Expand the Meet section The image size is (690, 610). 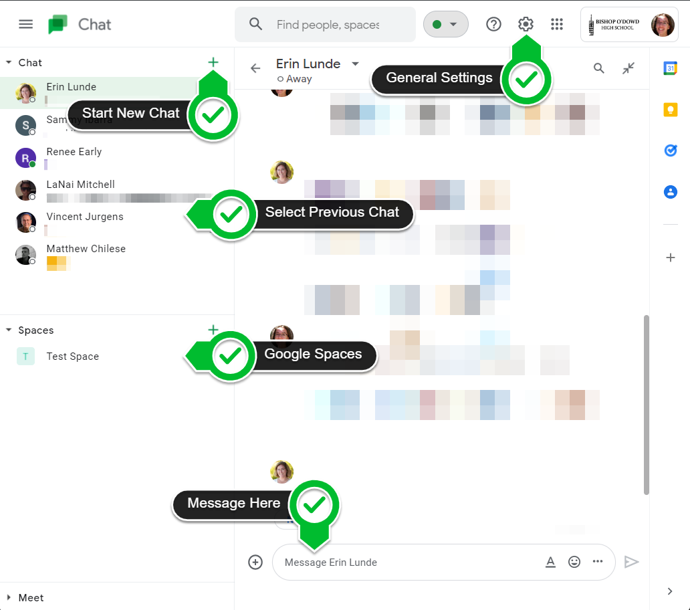pyautogui.click(x=9, y=597)
